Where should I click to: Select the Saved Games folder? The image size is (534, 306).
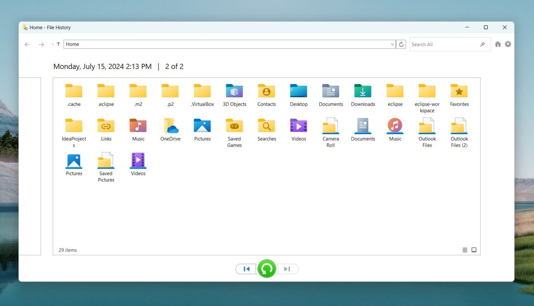234,126
